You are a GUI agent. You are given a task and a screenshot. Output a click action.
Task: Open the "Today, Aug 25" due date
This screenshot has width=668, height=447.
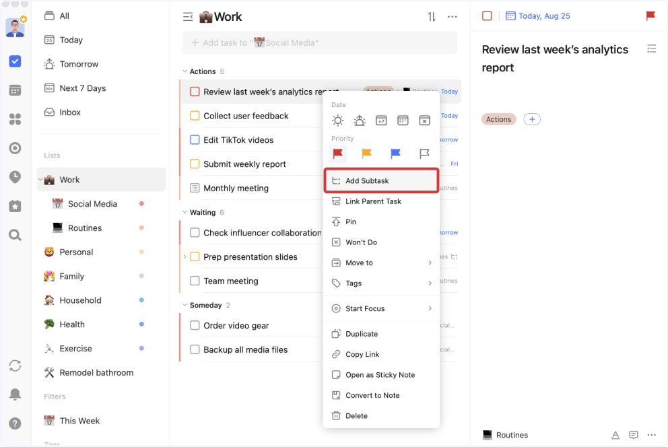click(x=537, y=15)
